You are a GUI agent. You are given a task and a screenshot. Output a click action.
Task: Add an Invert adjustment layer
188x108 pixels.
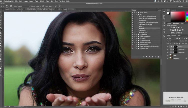pos(172,33)
